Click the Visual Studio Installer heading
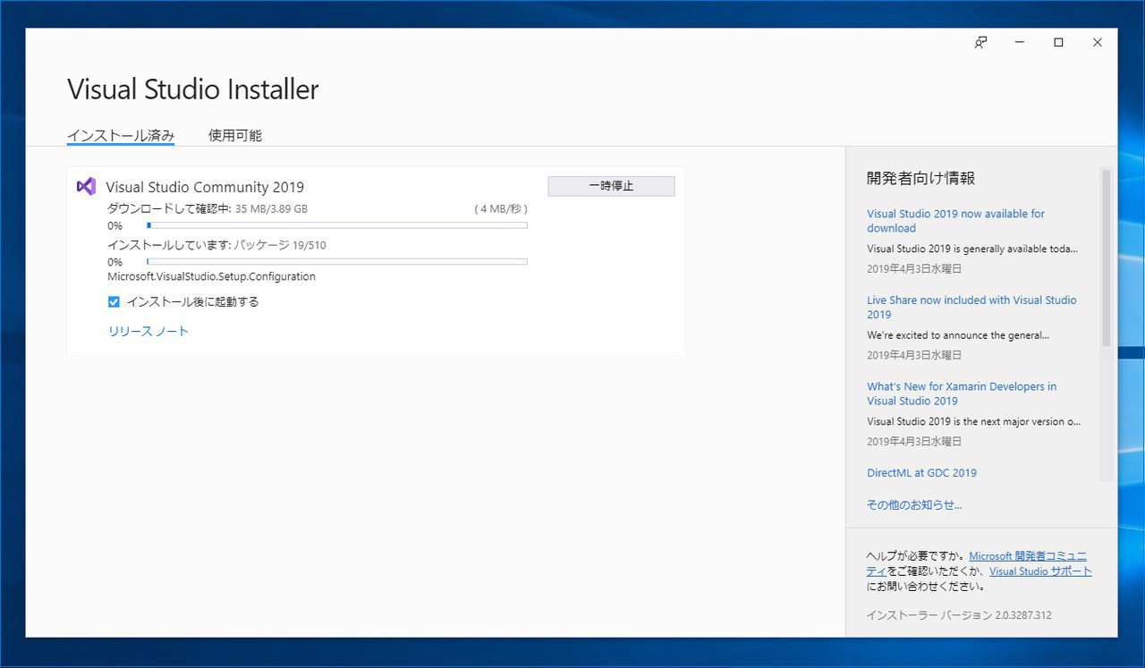This screenshot has height=668, width=1145. 193,89
